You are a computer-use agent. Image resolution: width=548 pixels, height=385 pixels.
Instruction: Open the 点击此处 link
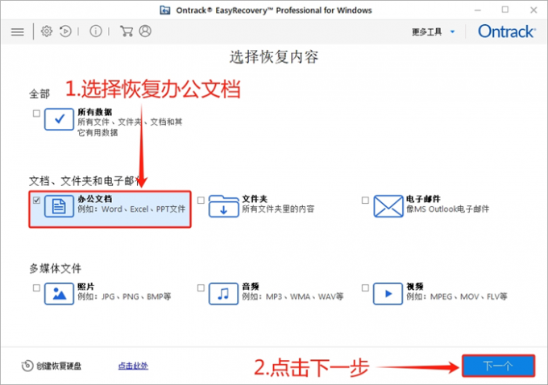[x=133, y=366]
